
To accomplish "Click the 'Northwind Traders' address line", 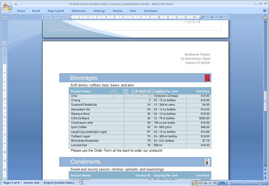I will tap(197, 54).
